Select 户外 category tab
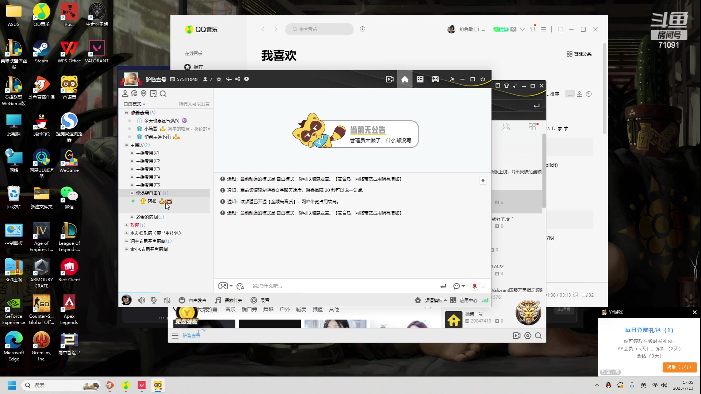Screen dimensions: 701x394 (x=284, y=309)
